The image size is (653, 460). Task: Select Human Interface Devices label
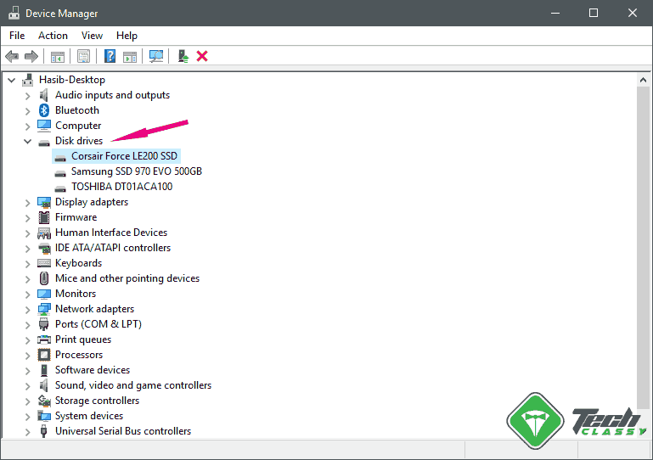click(111, 233)
